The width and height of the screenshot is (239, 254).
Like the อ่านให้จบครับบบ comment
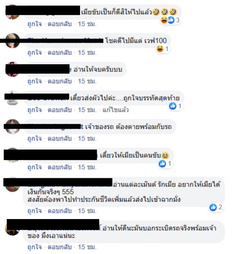[x=35, y=81]
